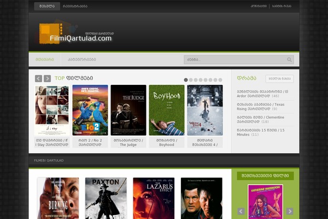328x219 pixels.
Task: Select the first carousel page dot
Action: coord(186,80)
